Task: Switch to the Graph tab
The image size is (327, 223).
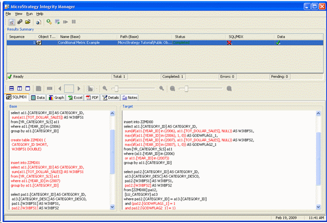Action: click(56, 97)
